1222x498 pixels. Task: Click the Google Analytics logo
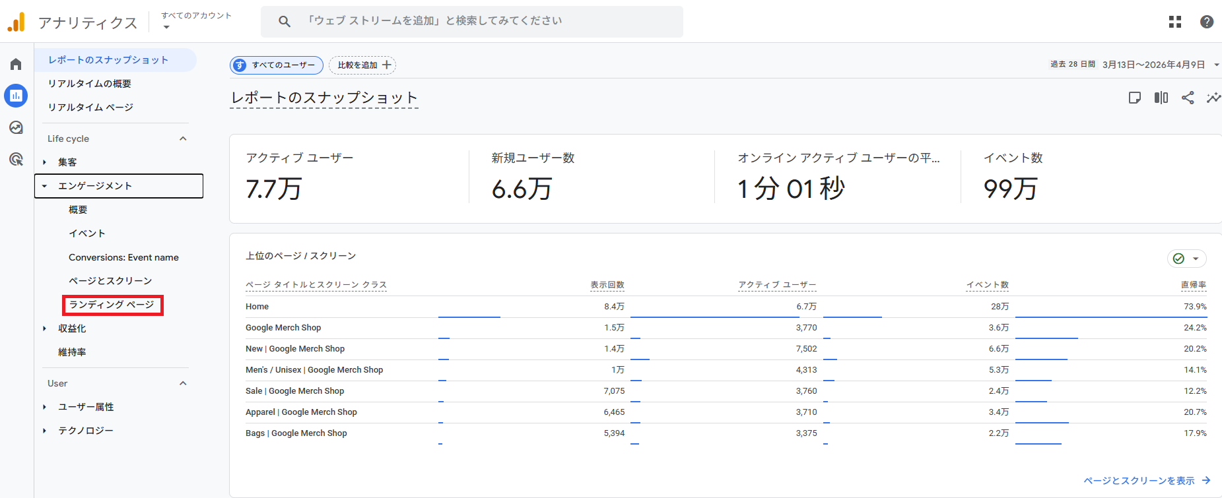point(16,22)
